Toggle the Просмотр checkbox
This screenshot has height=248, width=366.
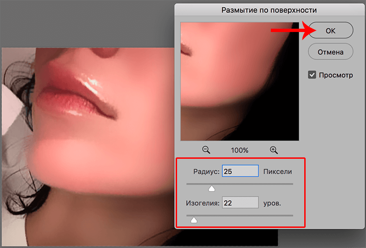312,75
